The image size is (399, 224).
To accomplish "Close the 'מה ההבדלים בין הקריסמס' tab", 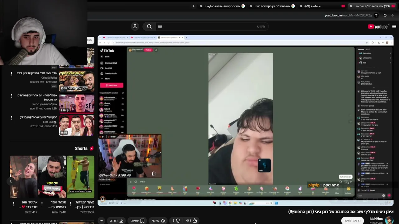I will point(251,6).
